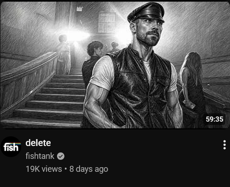230x187 pixels.
Task: Click the small hanging sign above stairwell
Action: pos(80,9)
